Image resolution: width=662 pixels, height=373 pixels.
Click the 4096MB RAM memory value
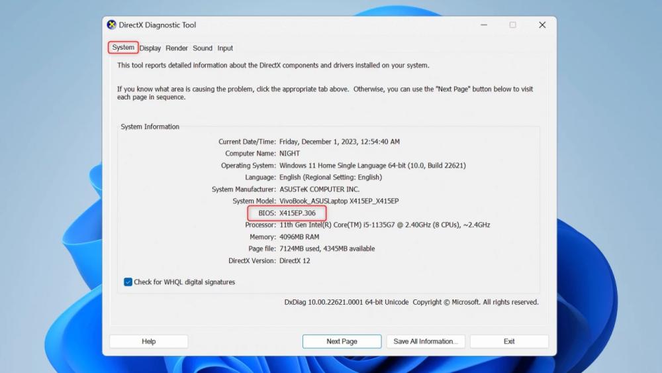299,237
